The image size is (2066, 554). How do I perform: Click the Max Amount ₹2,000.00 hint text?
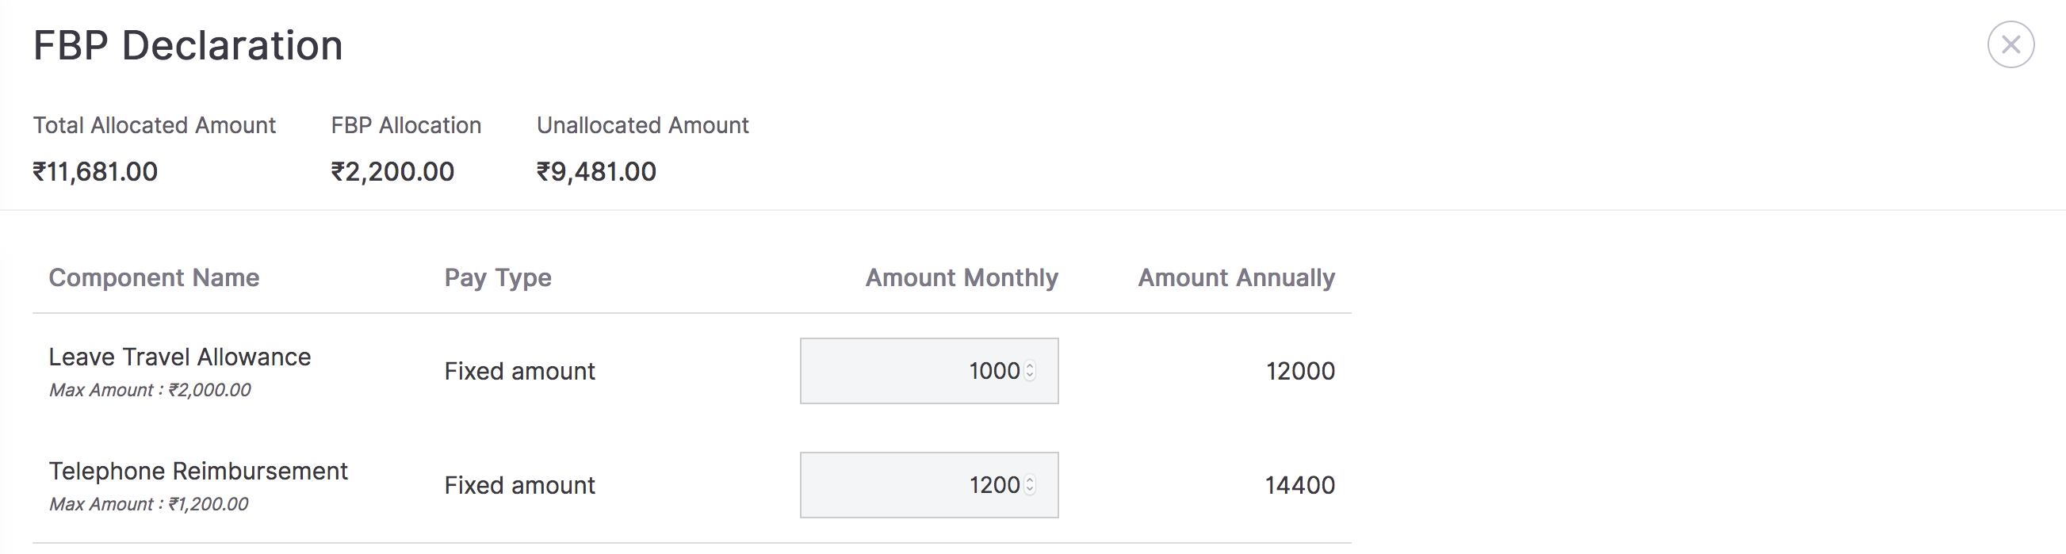tap(150, 391)
